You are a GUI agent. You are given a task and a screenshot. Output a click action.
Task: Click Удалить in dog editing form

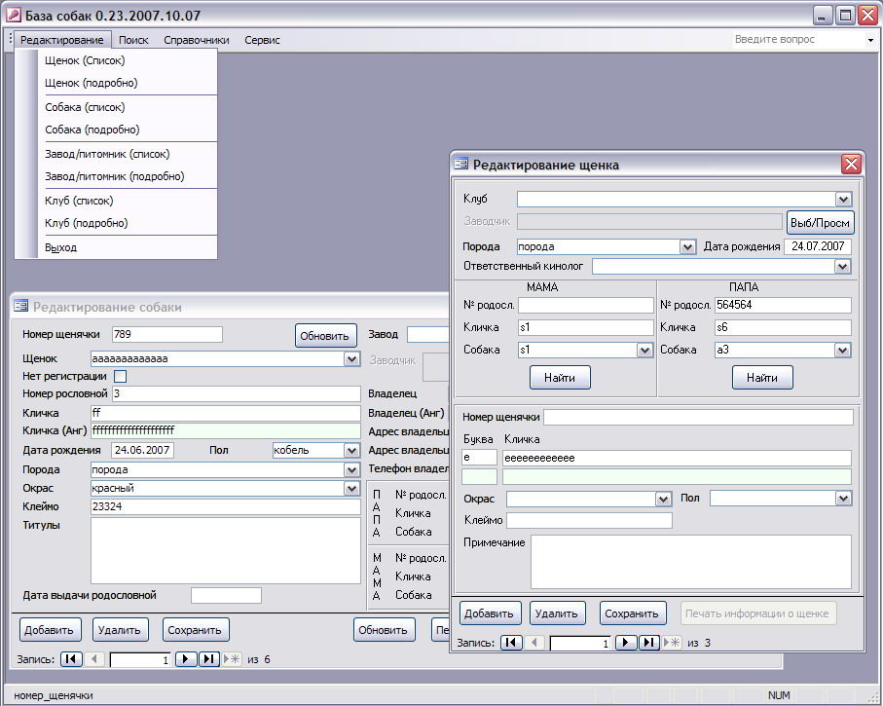coord(120,630)
